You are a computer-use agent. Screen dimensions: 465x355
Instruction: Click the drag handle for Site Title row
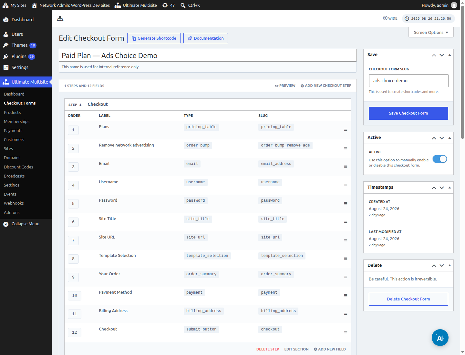coord(346,222)
